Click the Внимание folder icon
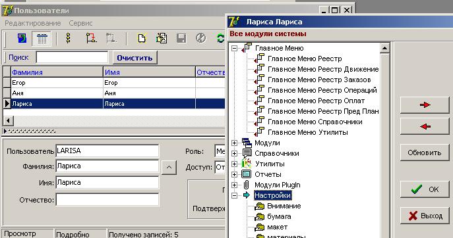Image resolution: width=453 pixels, height=238 pixels. (x=260, y=206)
